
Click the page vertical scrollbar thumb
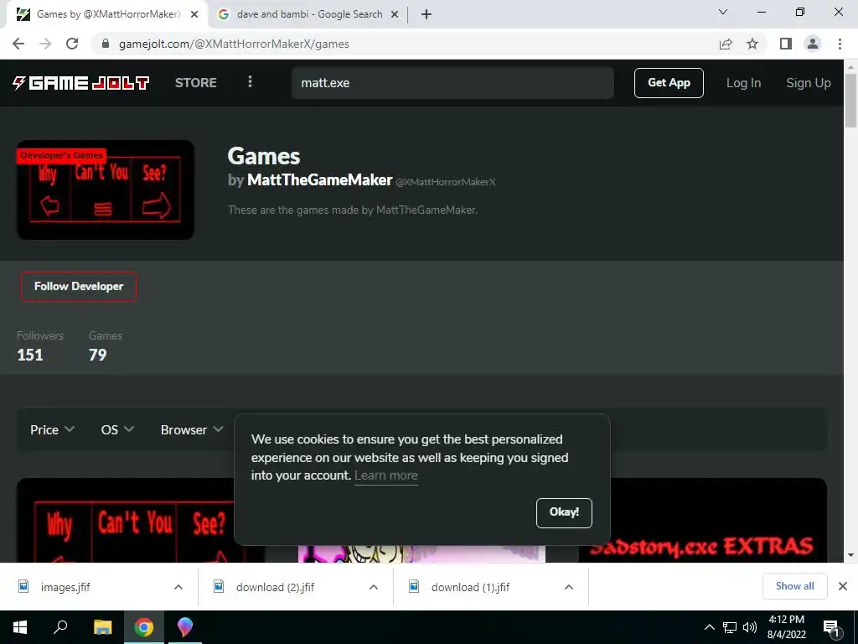850,101
